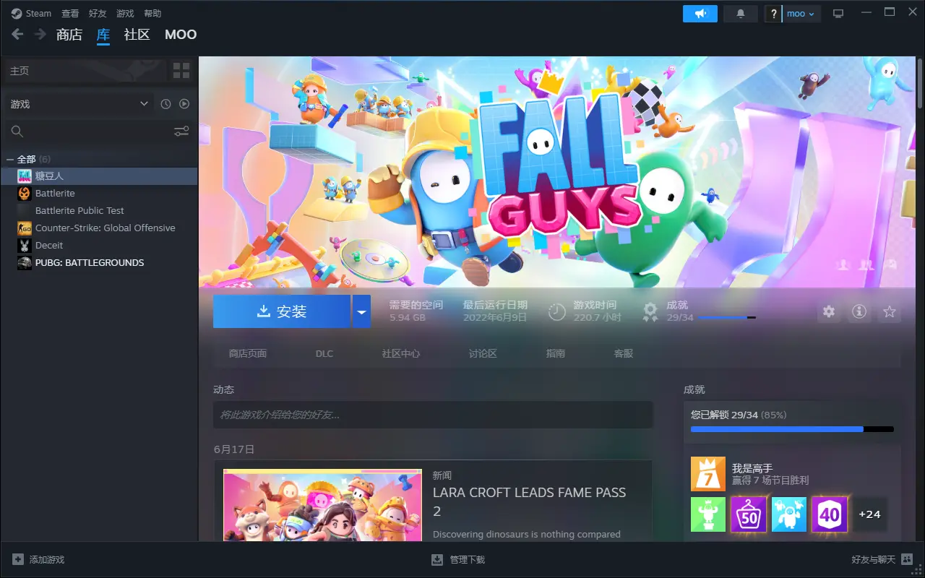Click the green flexing achievement badge
925x578 pixels.
pyautogui.click(x=708, y=514)
